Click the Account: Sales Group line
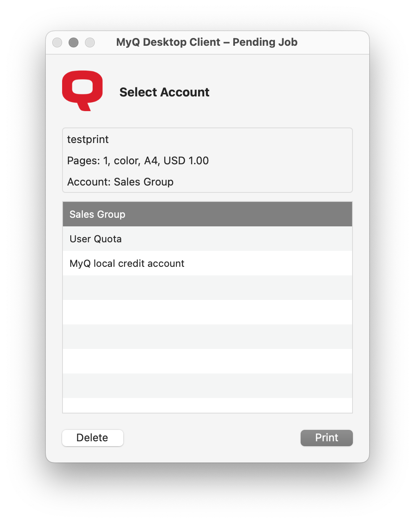415x523 pixels. [120, 182]
